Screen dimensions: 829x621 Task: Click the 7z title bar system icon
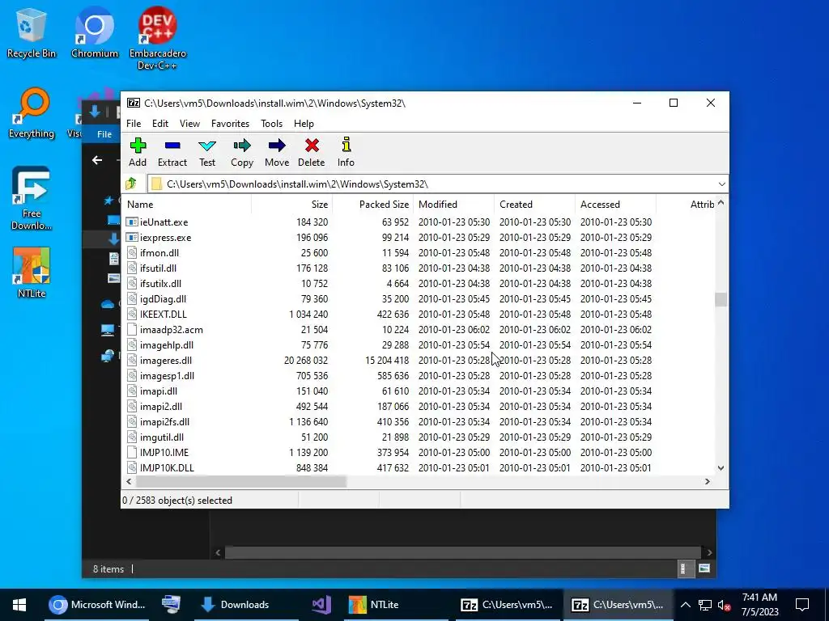click(134, 103)
